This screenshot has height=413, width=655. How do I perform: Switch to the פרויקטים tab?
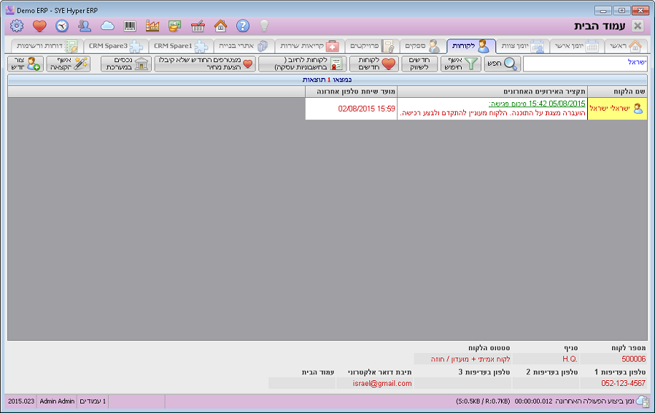[x=372, y=46]
